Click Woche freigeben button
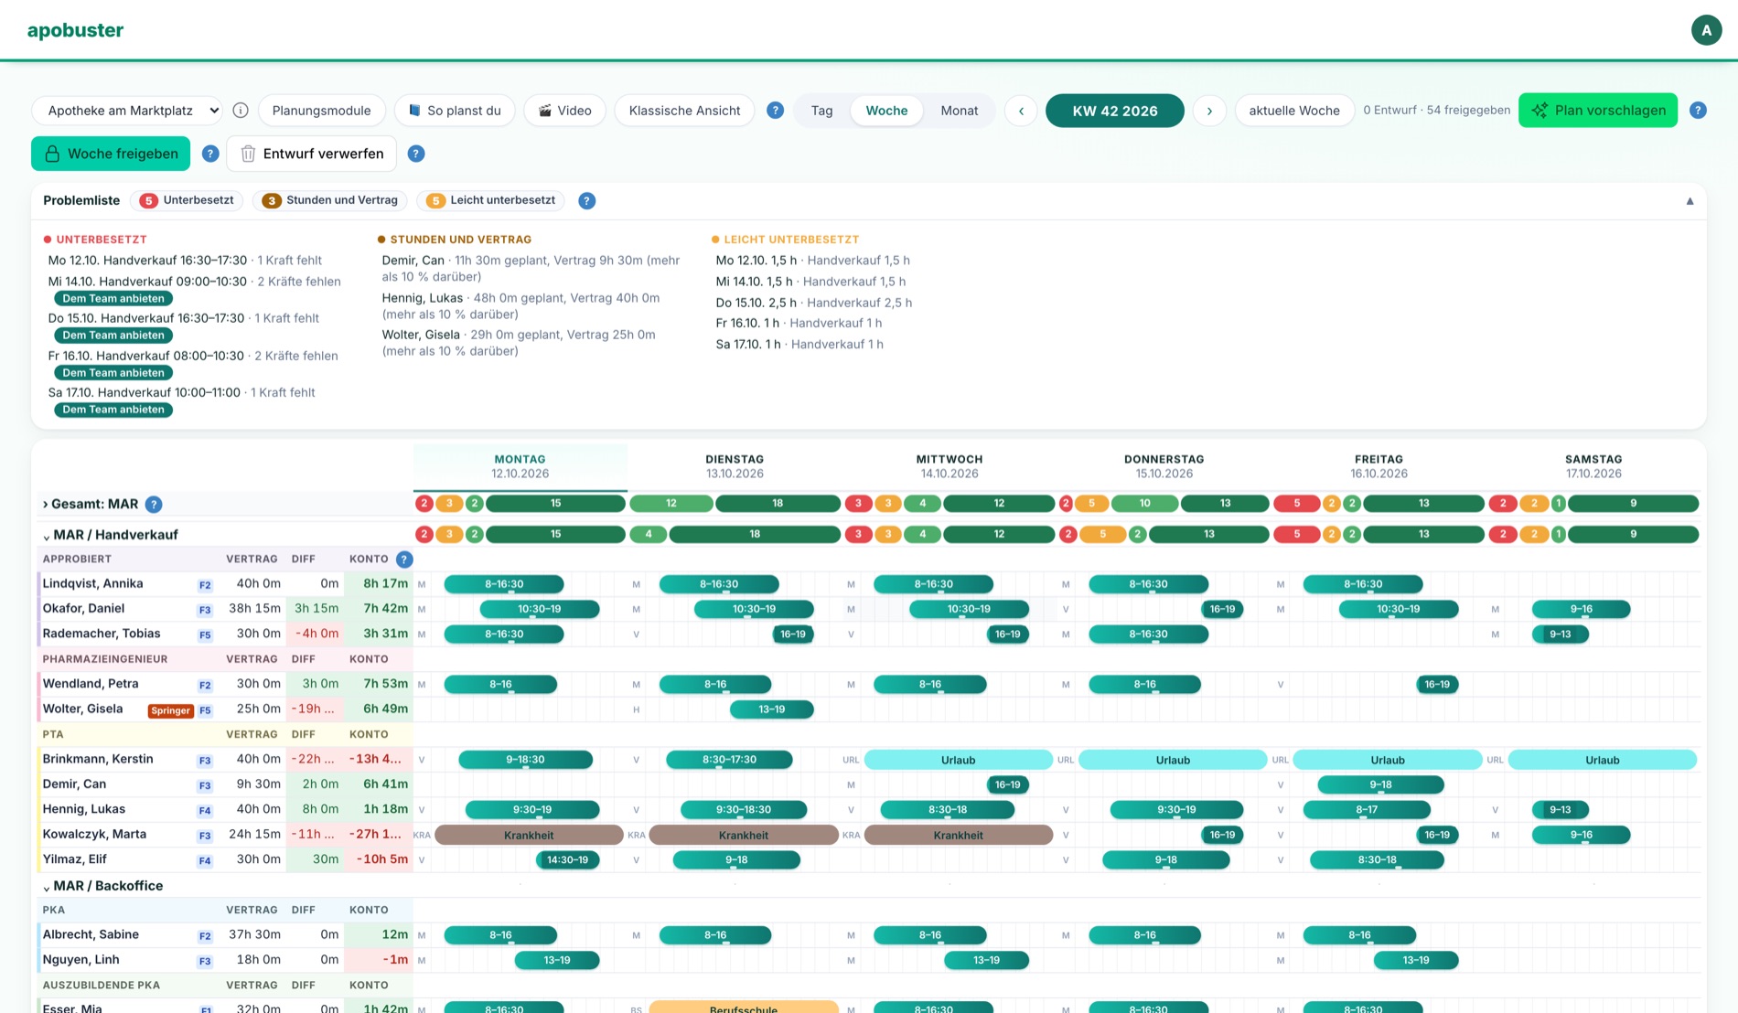This screenshot has width=1738, height=1013. [x=111, y=154]
